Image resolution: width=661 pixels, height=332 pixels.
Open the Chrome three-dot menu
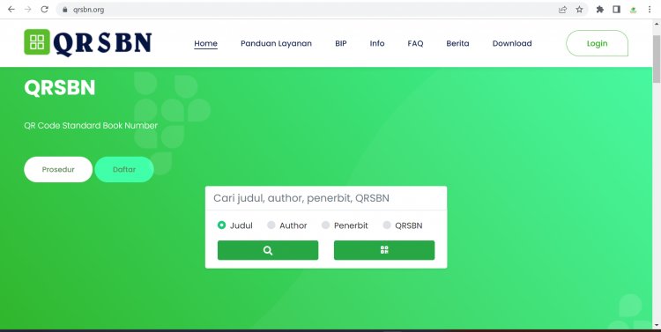(x=650, y=10)
